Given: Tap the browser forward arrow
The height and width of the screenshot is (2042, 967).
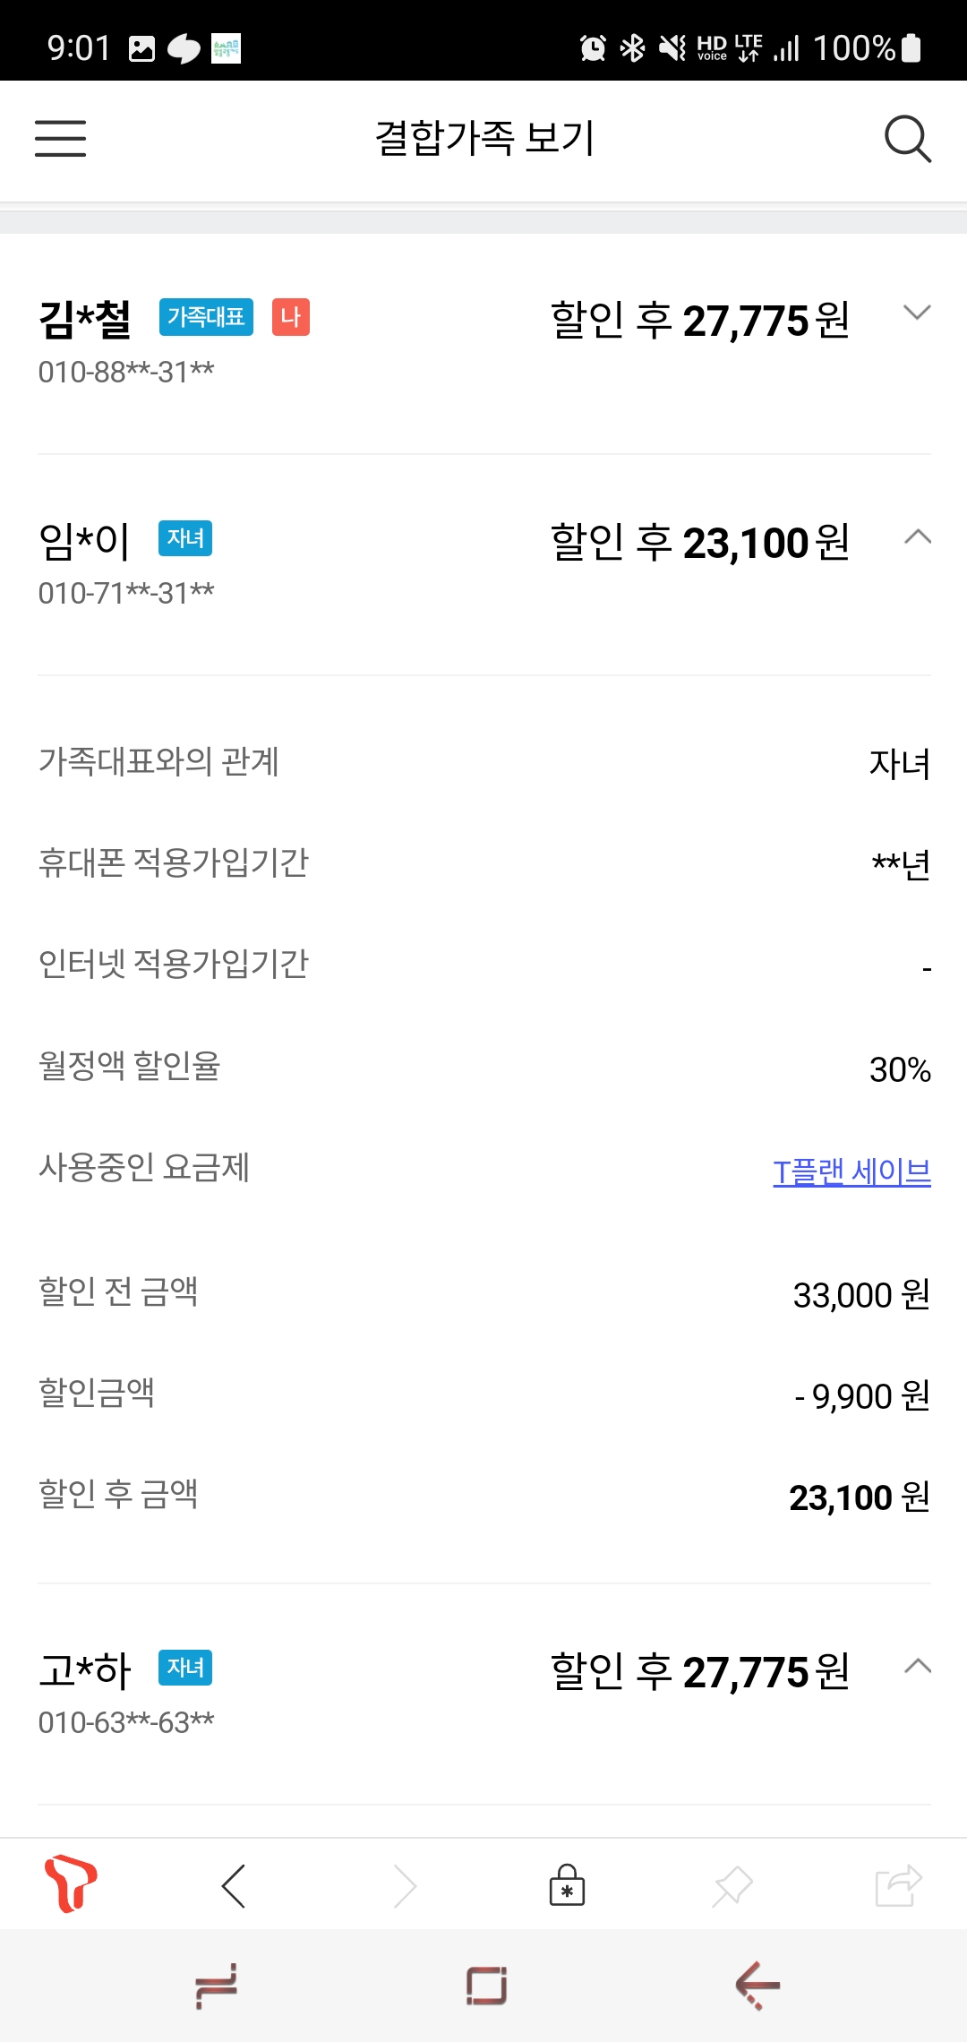Looking at the screenshot, I should (405, 1886).
